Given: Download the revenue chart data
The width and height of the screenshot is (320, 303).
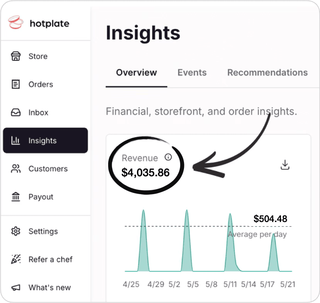Looking at the screenshot, I should 285,165.
